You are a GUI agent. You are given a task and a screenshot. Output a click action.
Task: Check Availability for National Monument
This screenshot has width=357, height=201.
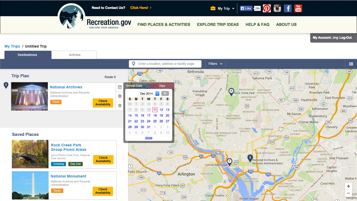(103, 191)
